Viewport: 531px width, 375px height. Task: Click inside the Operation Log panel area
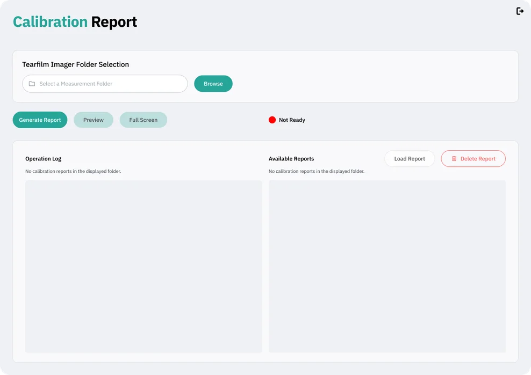pyautogui.click(x=143, y=267)
